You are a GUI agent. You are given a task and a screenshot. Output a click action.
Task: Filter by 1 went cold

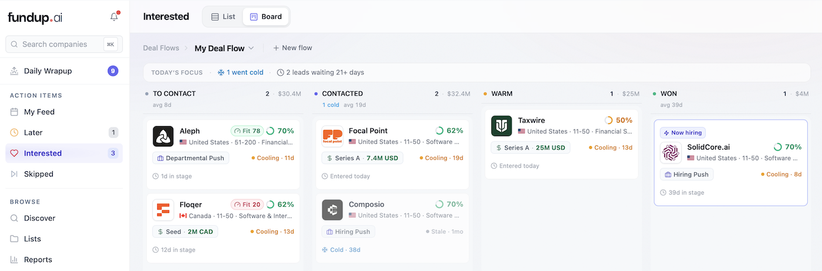(241, 72)
